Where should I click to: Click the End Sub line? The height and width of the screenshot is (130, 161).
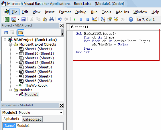click(83, 52)
